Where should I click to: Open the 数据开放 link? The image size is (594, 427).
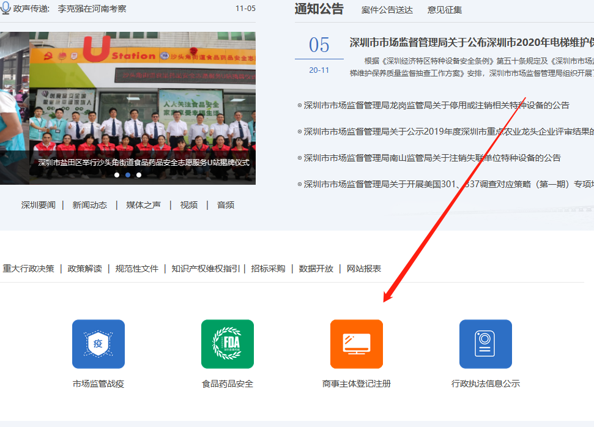click(x=316, y=269)
